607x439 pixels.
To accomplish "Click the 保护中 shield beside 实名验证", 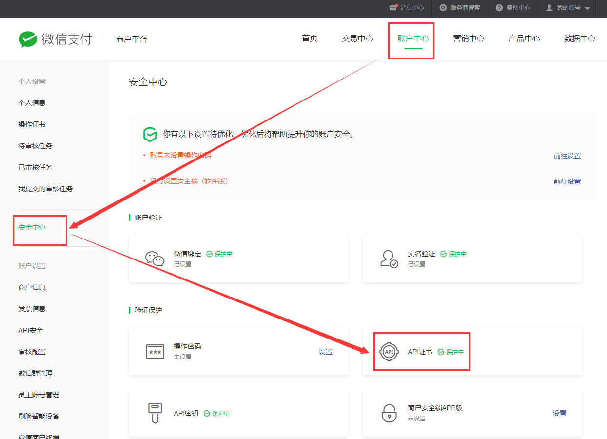I will pos(444,254).
